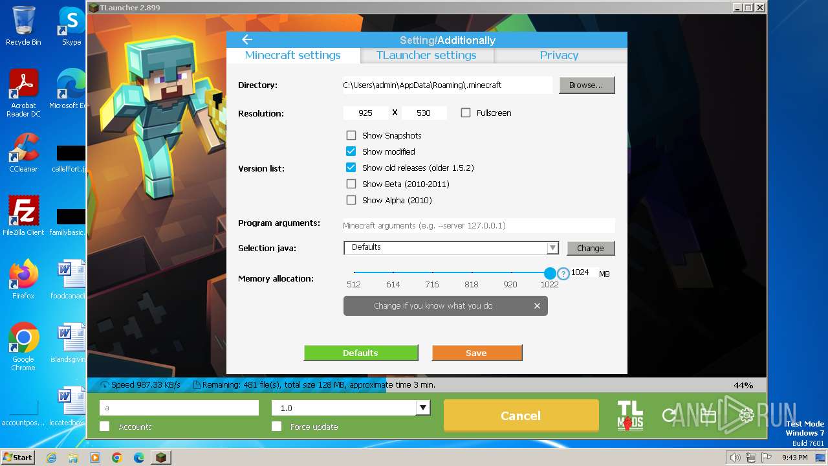Click media player taskbar icon
Viewport: 828px width, 466px height.
point(95,458)
